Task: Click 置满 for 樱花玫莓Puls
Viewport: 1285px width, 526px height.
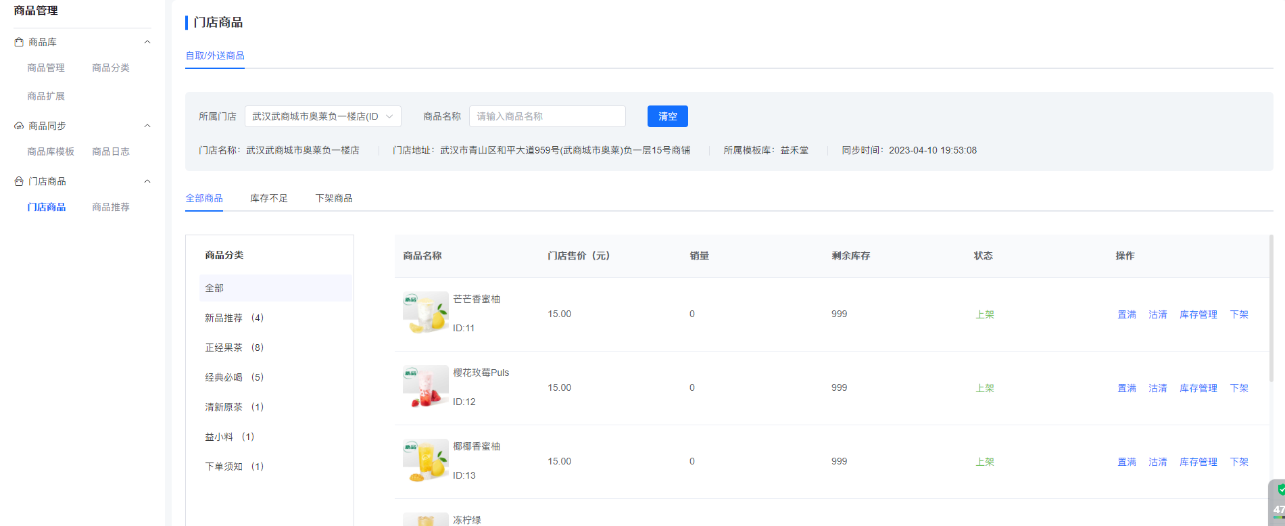Action: (1127, 388)
